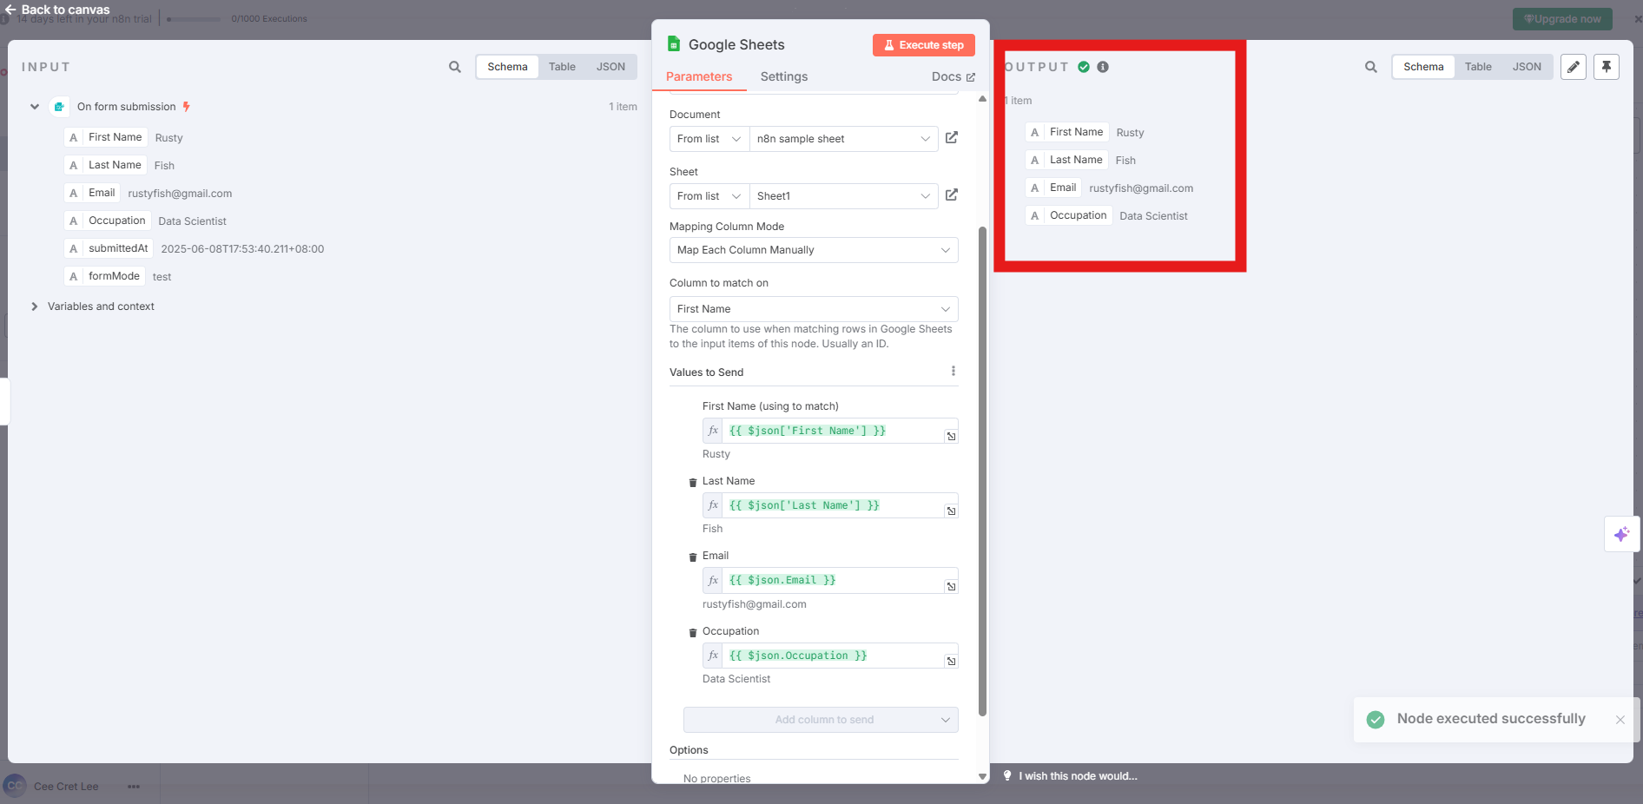1643x804 pixels.
Task: Open Values to Send options via dots icon
Action: tap(953, 372)
